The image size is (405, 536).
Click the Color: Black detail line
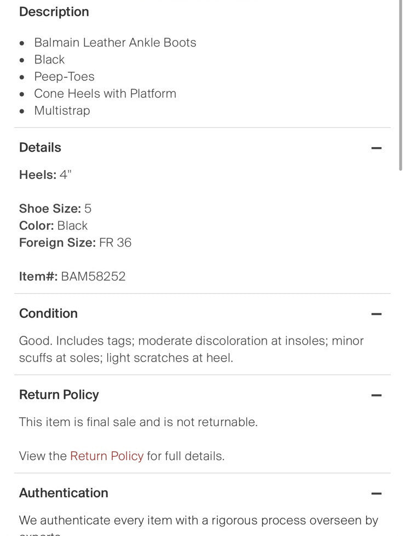[53, 225]
